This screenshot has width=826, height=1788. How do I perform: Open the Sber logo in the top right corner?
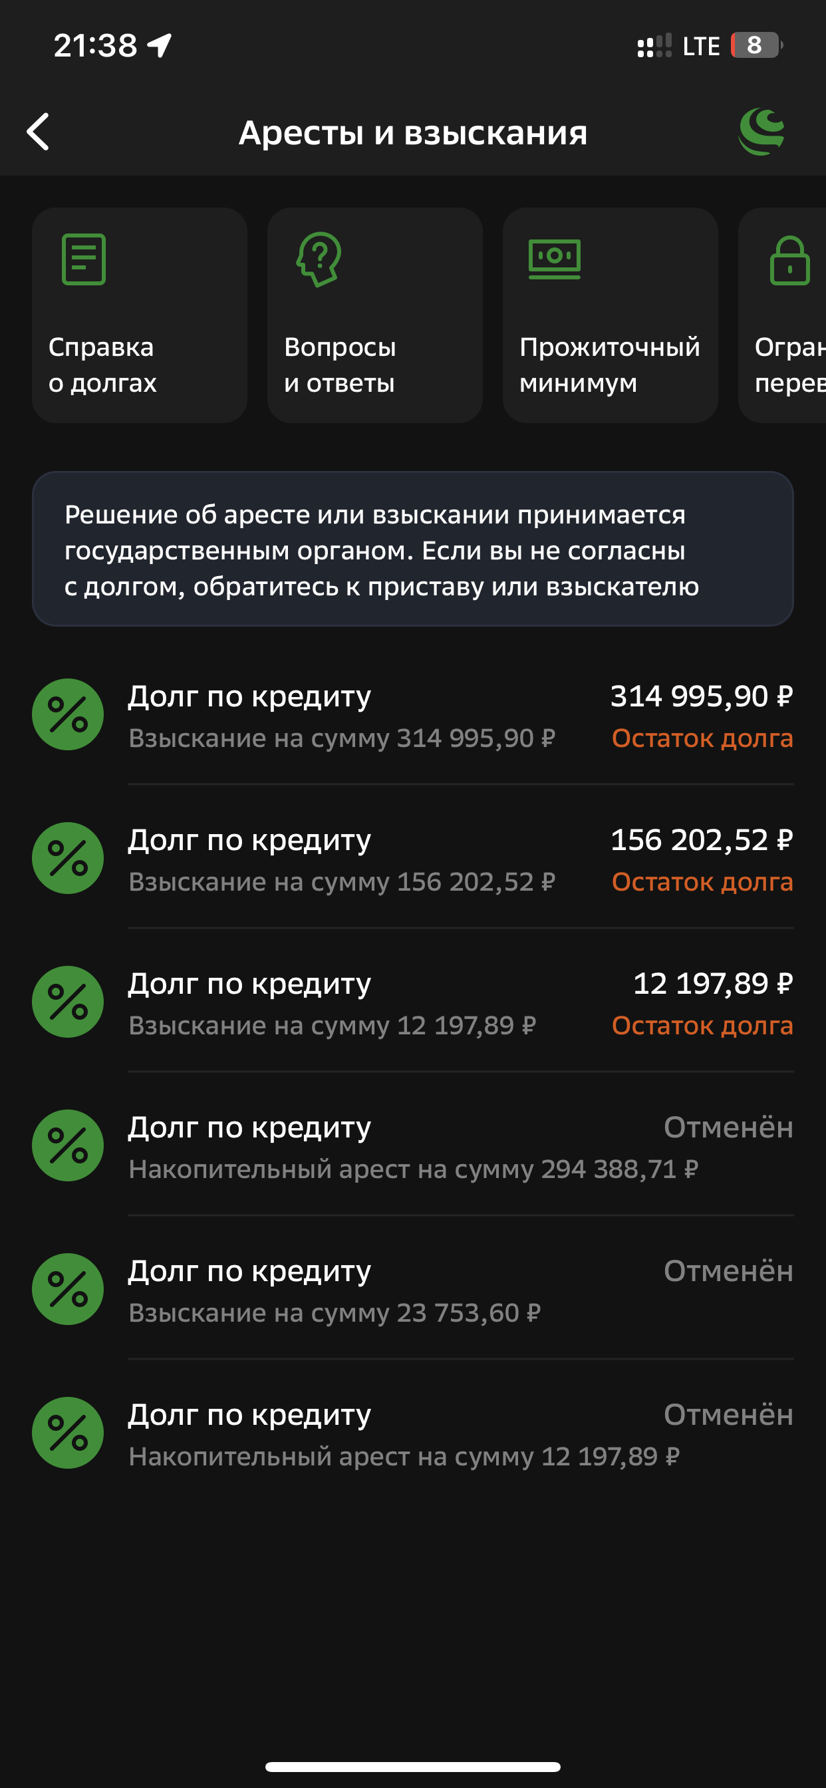point(761,132)
